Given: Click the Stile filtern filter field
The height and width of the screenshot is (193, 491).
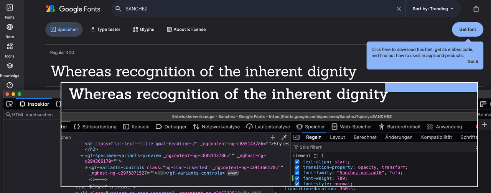Looking at the screenshot, I should click(384, 147).
